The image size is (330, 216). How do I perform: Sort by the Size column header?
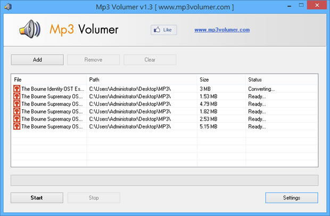(x=221, y=79)
